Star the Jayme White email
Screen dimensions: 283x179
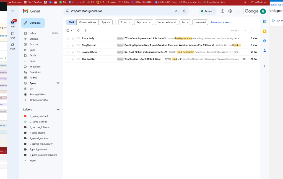(x=73, y=52)
